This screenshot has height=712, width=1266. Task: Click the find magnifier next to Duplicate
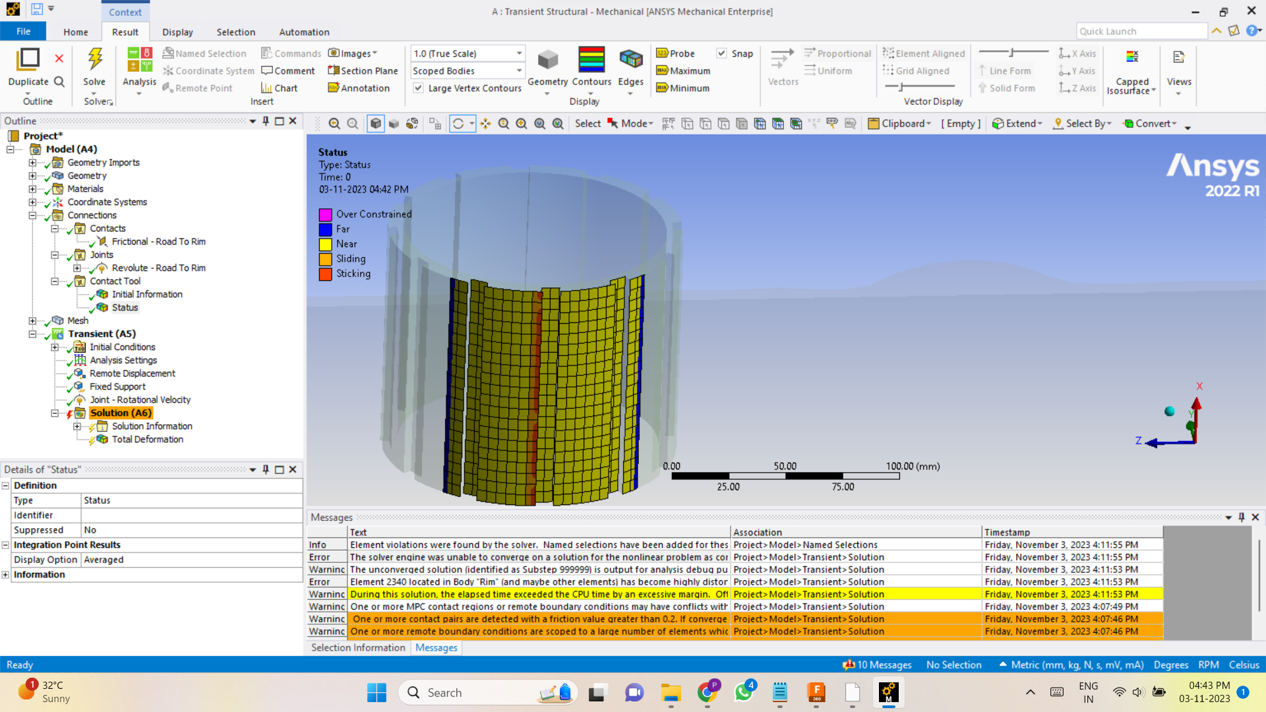[x=59, y=82]
